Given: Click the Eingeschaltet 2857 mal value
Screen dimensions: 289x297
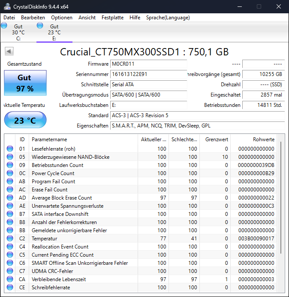Looking at the screenshot, I should (x=263, y=95).
